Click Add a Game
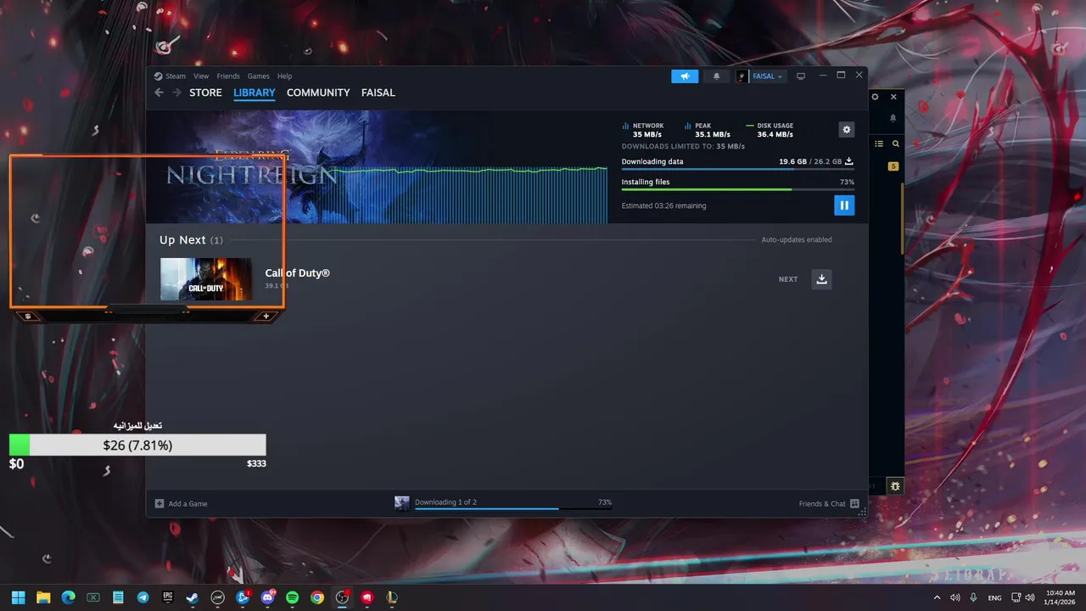 tap(181, 503)
